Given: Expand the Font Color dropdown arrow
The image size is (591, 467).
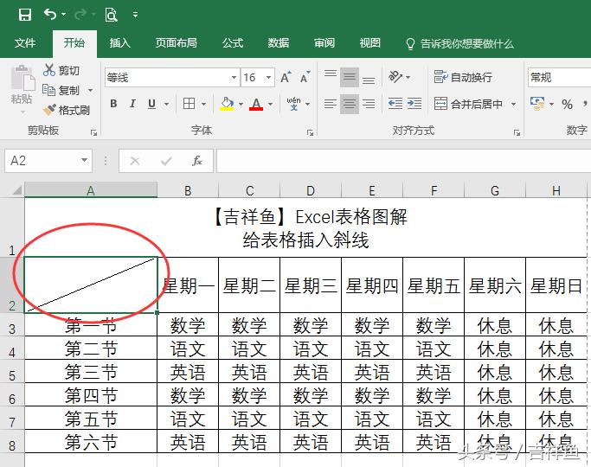Looking at the screenshot, I should pyautogui.click(x=270, y=104).
